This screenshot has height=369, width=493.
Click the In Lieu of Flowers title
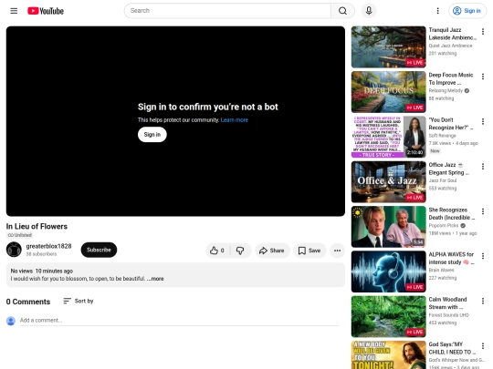tap(37, 226)
